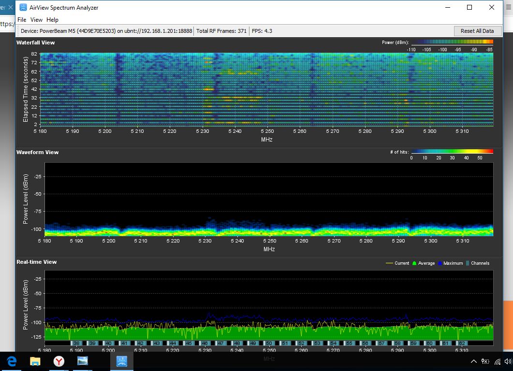
Task: Click the Channels legend square icon
Action: pyautogui.click(x=467, y=263)
